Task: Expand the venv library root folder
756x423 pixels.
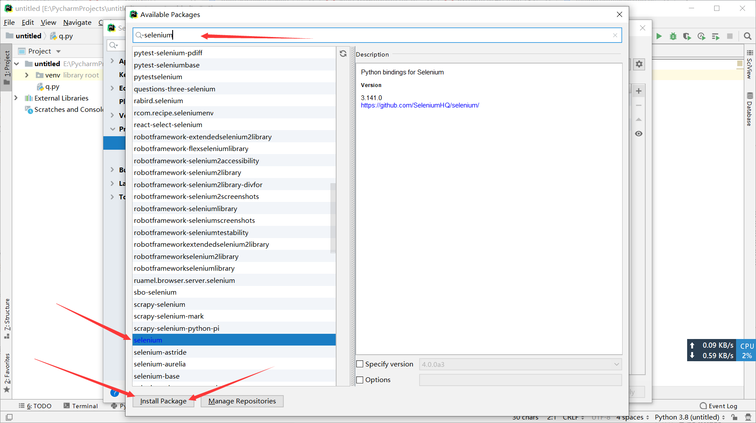Action: tap(27, 75)
